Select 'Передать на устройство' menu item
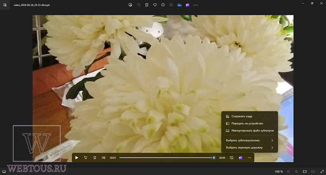 coord(249,123)
